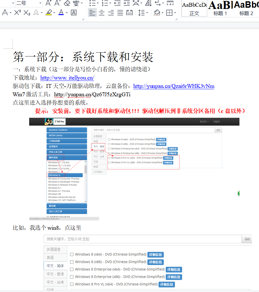The width and height of the screenshot is (259, 292).
Task: Apply the blue font color
Action: pyautogui.click(x=61, y=13)
